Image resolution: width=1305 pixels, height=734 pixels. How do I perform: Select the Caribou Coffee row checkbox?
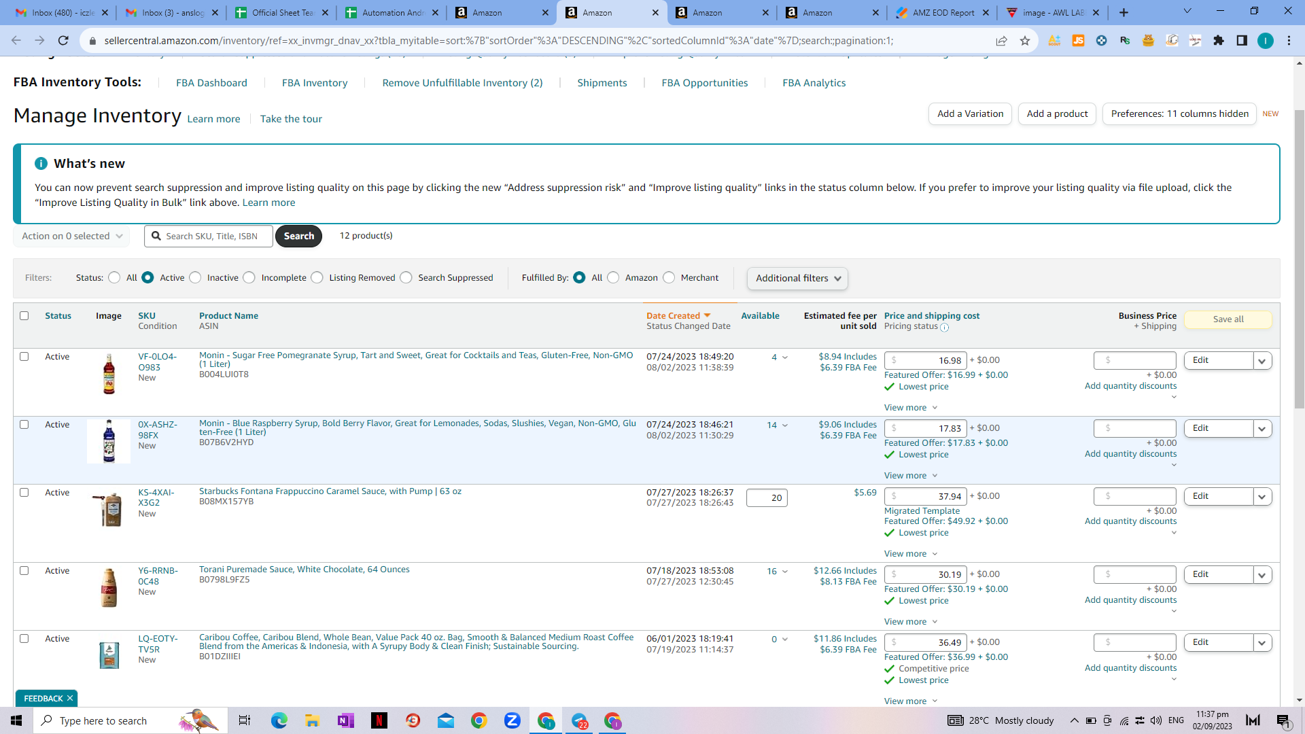pyautogui.click(x=24, y=639)
